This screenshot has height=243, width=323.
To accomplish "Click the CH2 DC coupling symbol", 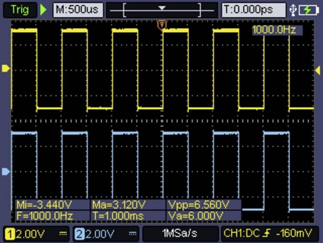I will pyautogui.click(x=133, y=234).
